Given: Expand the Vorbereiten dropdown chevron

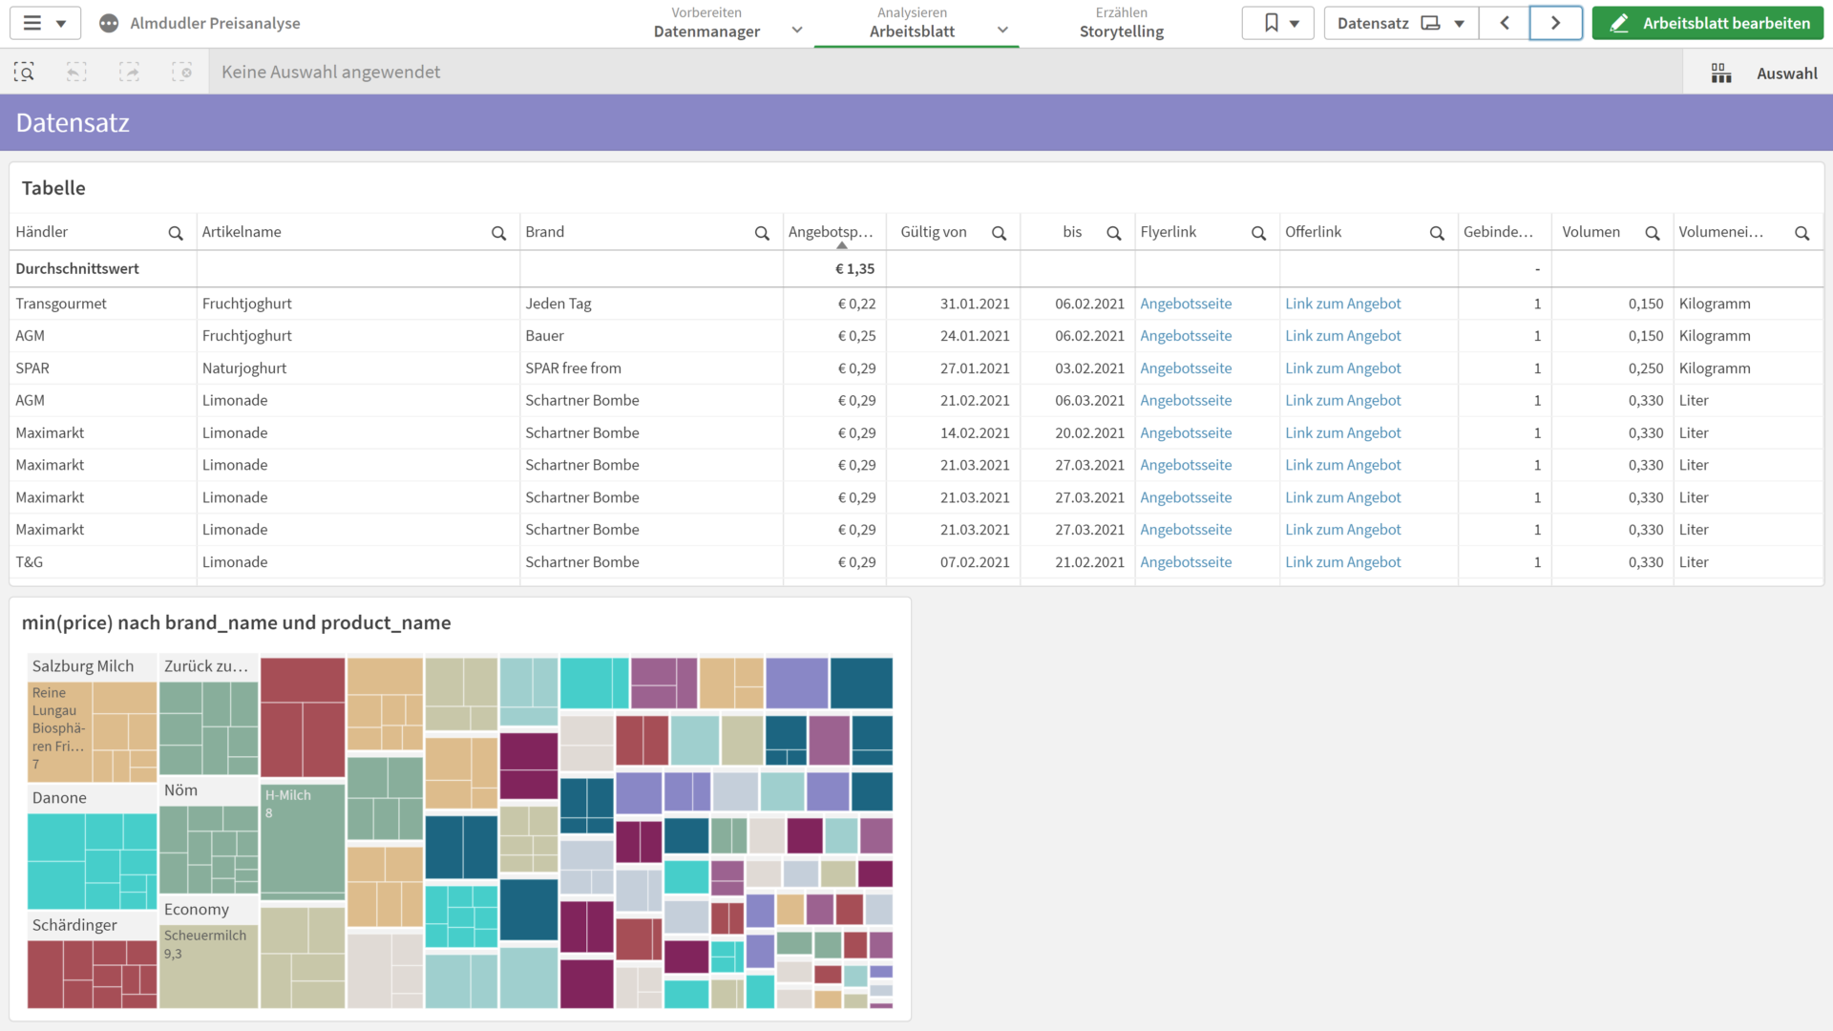Looking at the screenshot, I should [x=797, y=30].
